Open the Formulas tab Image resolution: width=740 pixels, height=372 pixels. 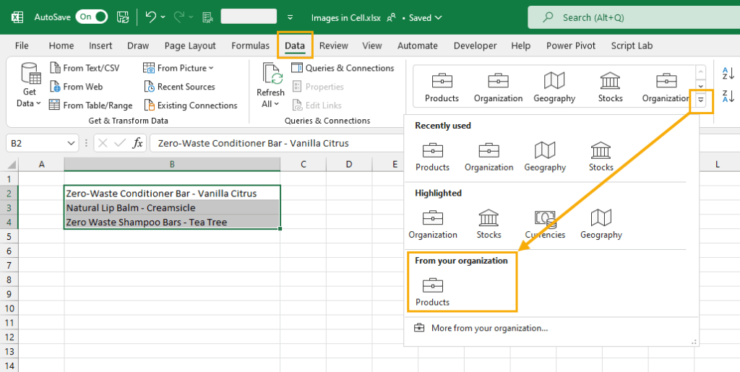pos(250,46)
